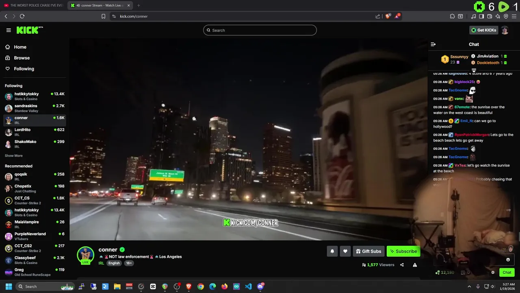Viewport: 520px width, 293px height.
Task: Open the emoji picker in chat input
Action: (508, 260)
